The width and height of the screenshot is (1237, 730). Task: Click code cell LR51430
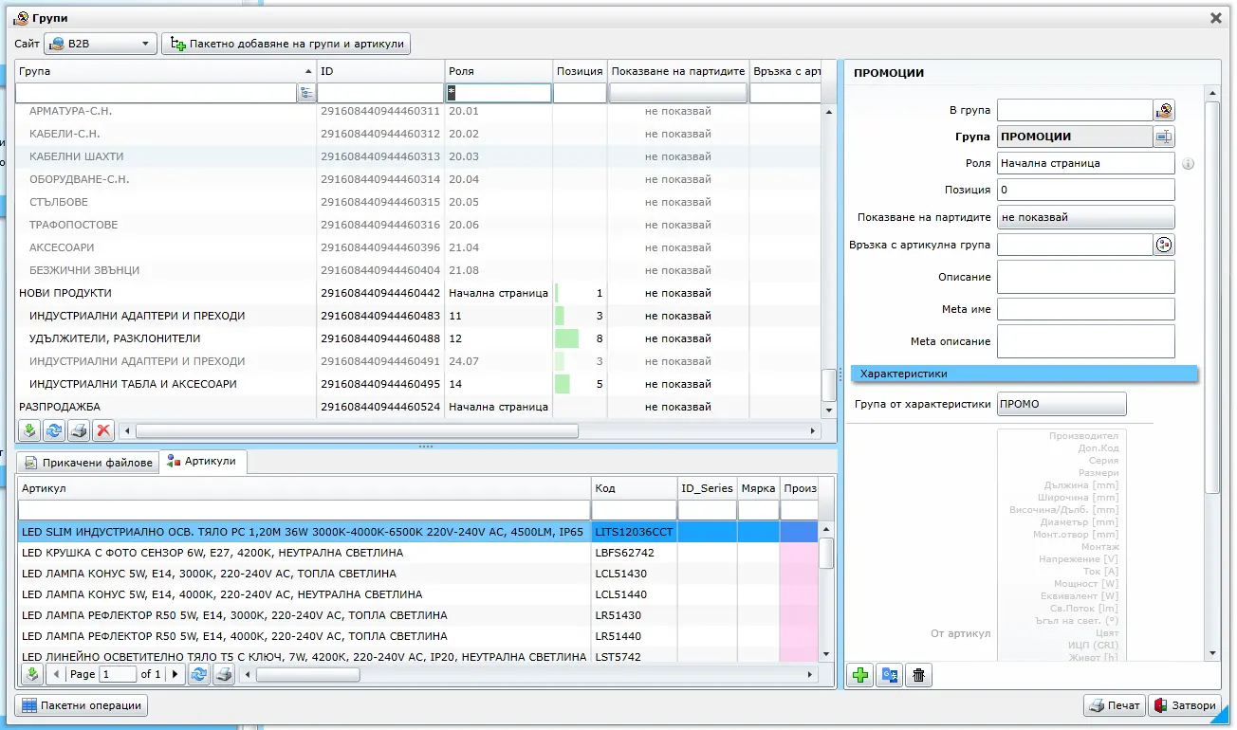click(634, 615)
